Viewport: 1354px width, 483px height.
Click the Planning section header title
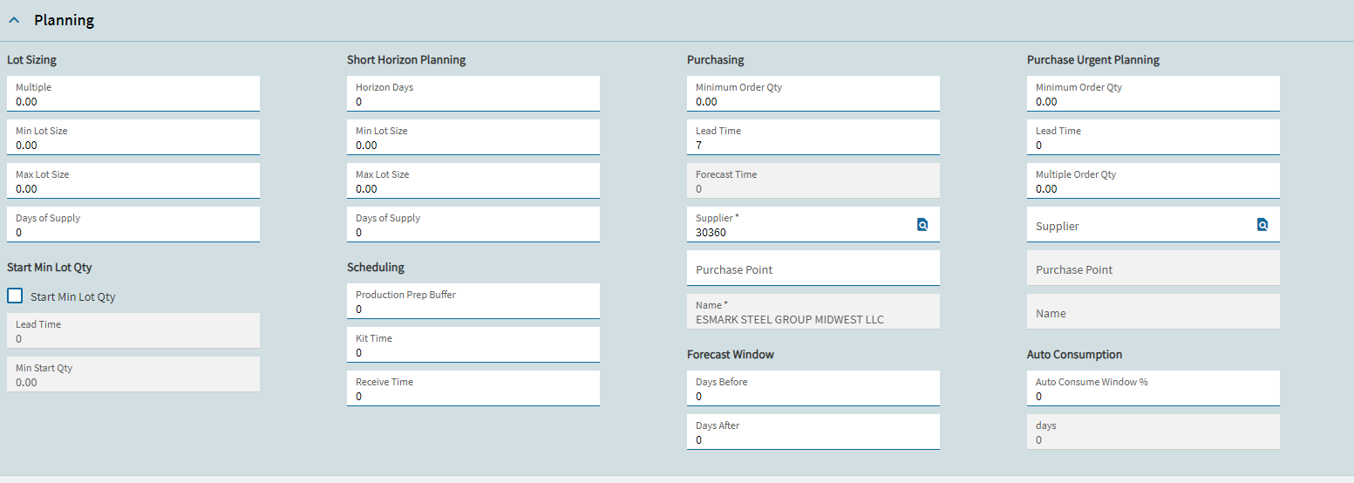(65, 20)
